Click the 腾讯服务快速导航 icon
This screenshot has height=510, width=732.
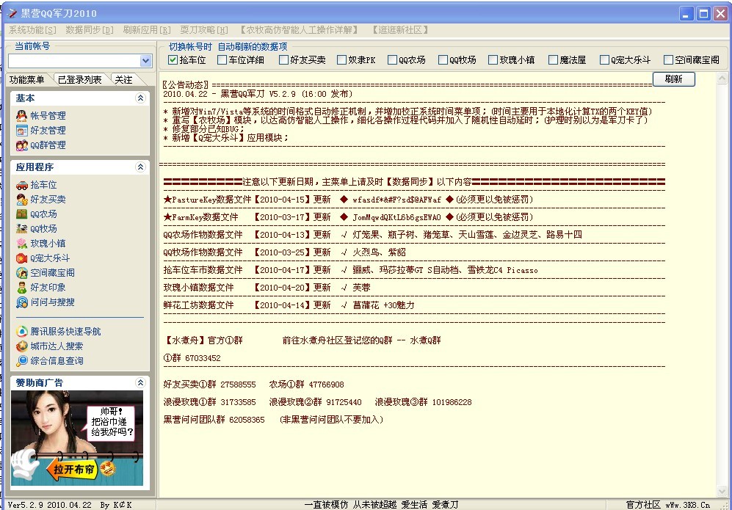click(21, 331)
